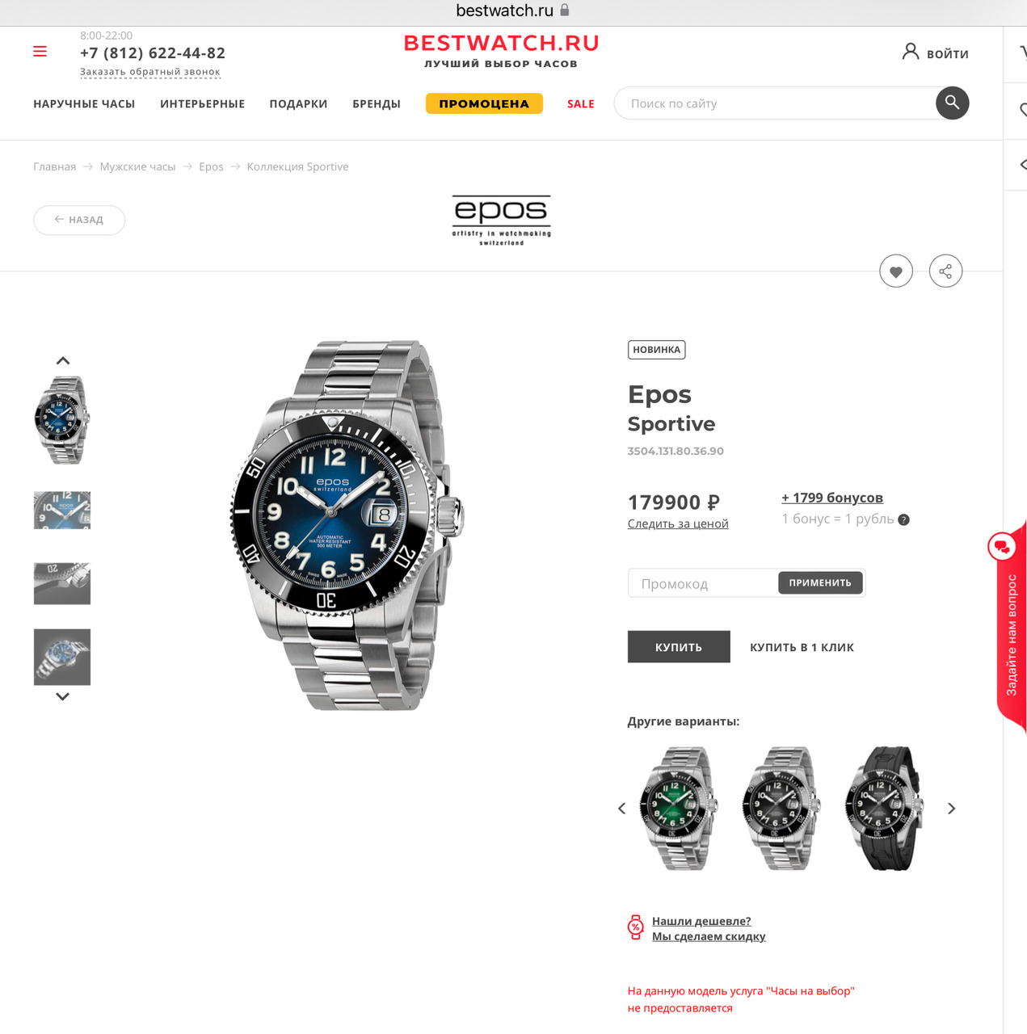Viewport: 1027px width, 1034px height.
Task: Open the Бренды menu item
Action: click(377, 103)
